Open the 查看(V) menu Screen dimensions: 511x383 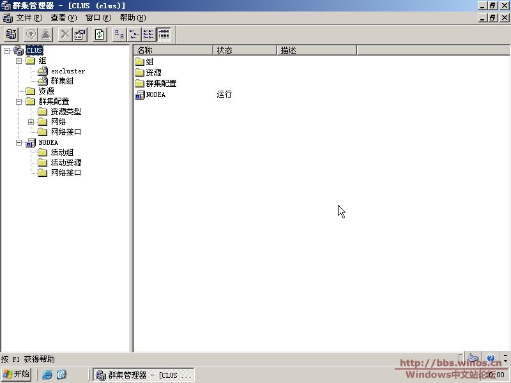(x=63, y=18)
